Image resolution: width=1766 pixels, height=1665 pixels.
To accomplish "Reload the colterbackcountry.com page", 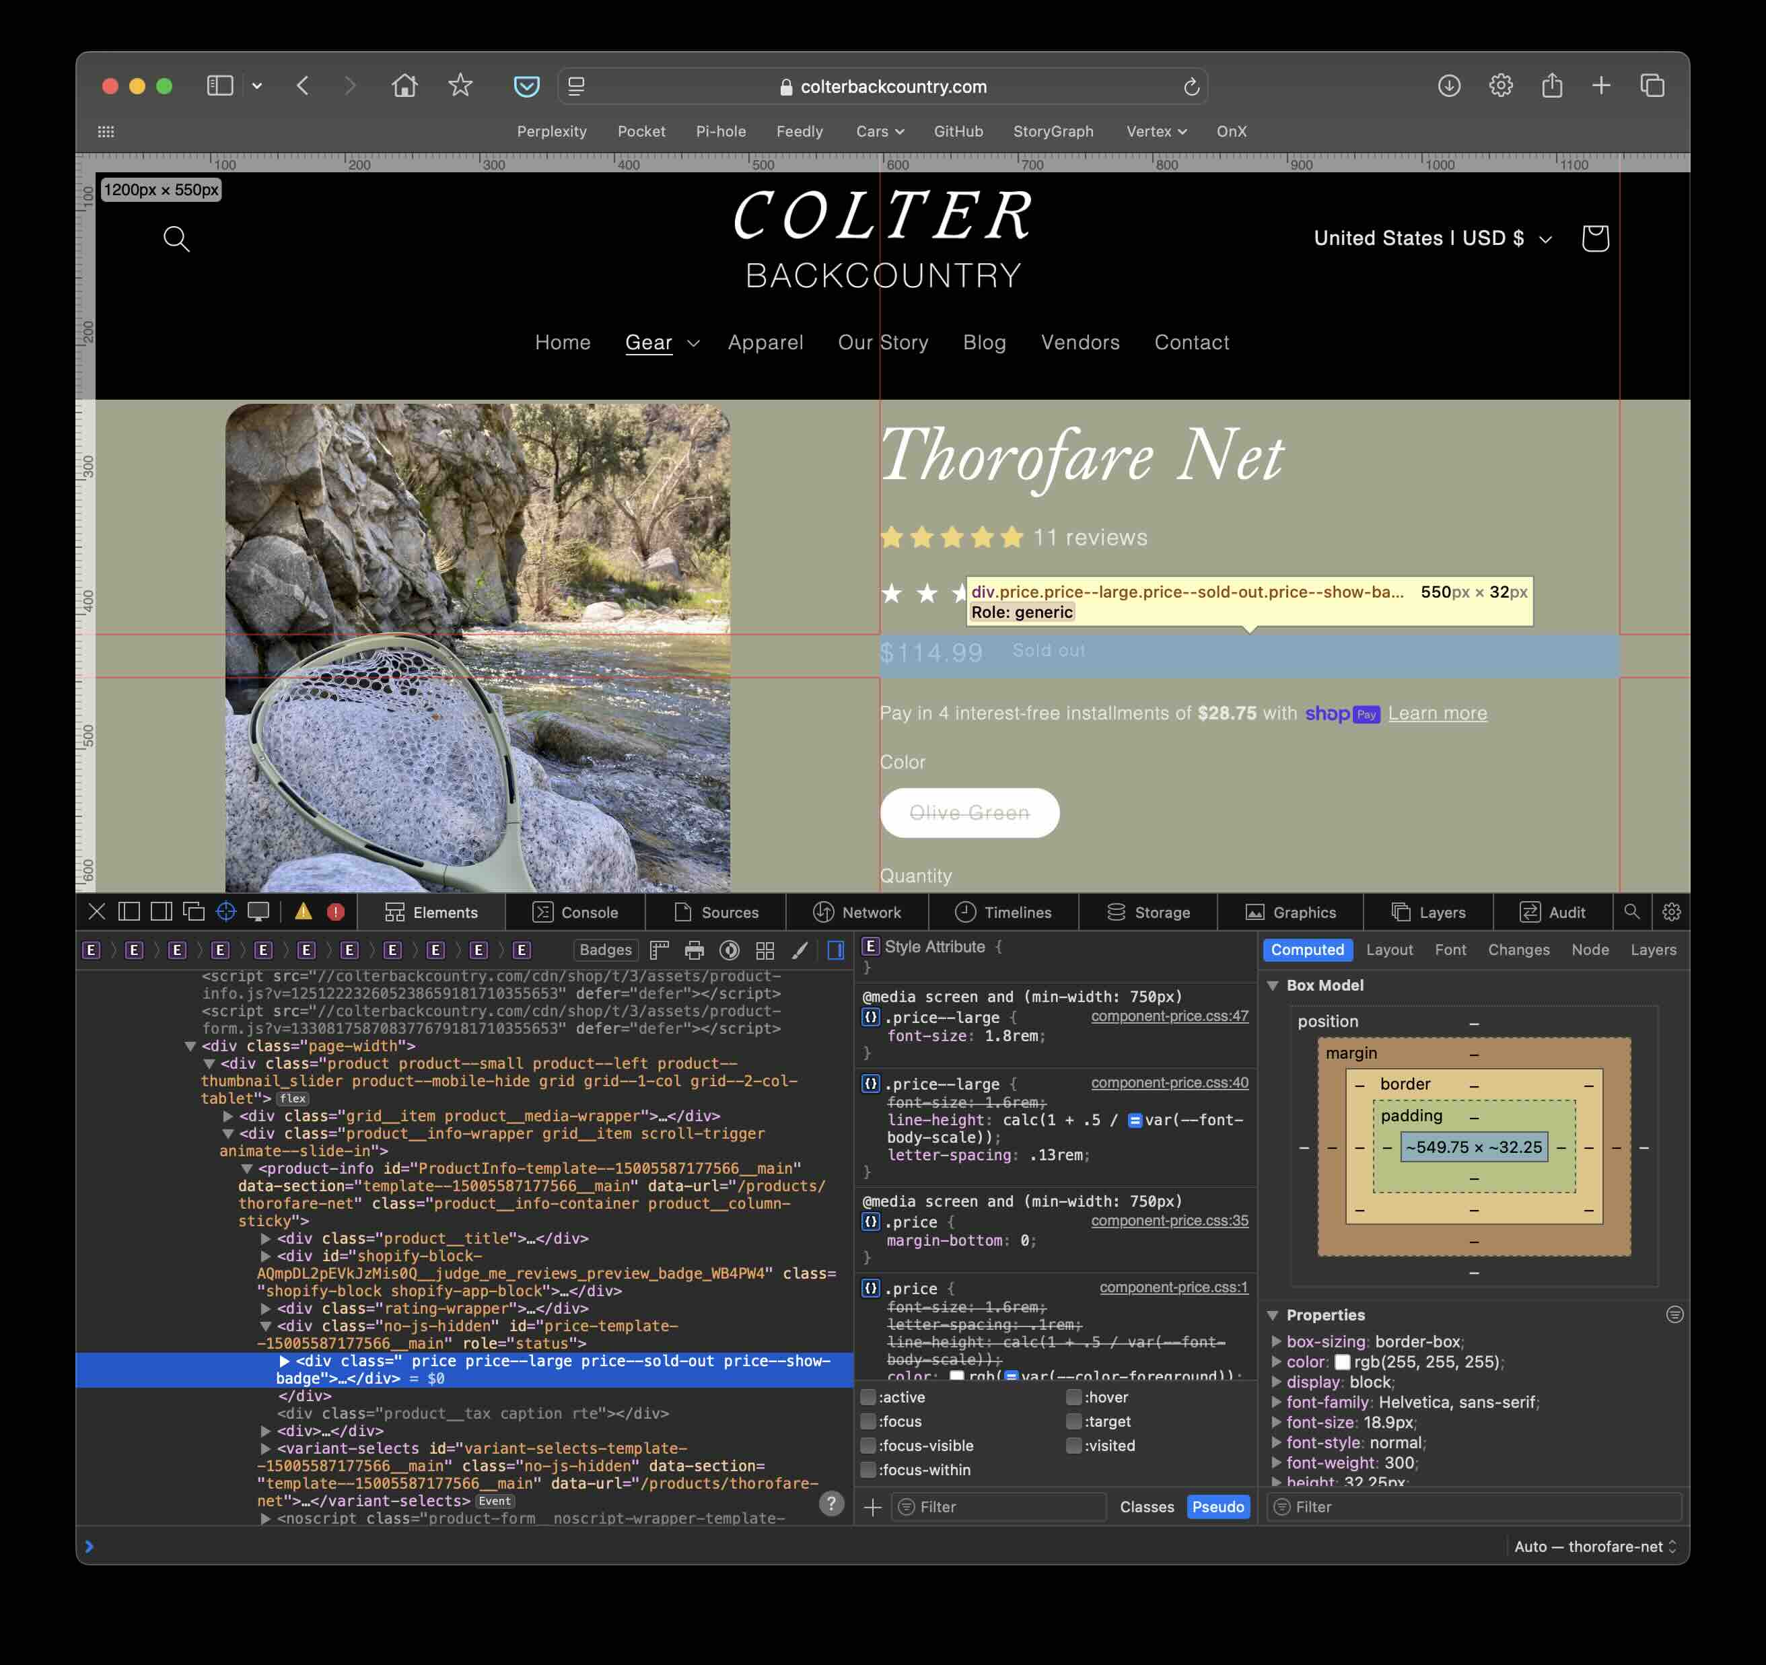I will pyautogui.click(x=1191, y=86).
